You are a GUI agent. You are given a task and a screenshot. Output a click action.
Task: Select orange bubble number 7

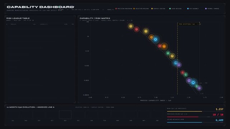(x=164, y=47)
